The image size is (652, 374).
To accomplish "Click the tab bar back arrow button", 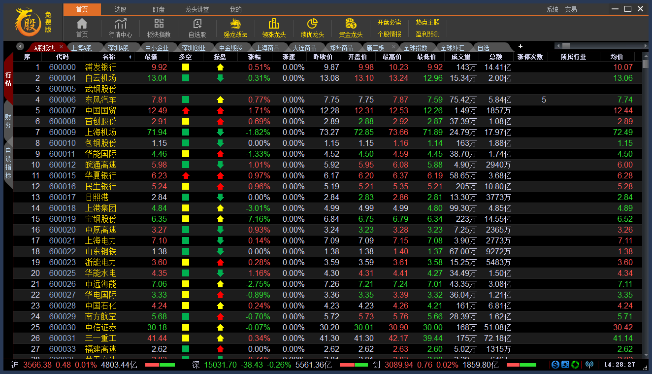I will (20, 46).
